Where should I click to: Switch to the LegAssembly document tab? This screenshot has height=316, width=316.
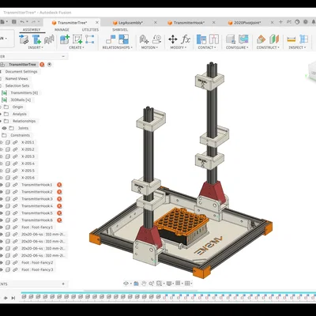pyautogui.click(x=130, y=23)
